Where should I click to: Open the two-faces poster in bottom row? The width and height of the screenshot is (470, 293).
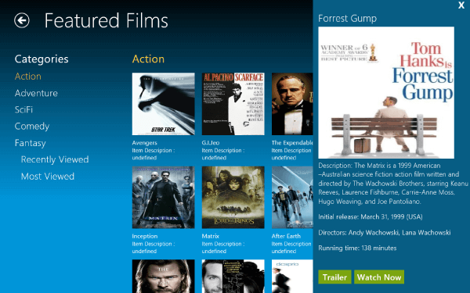click(233, 277)
